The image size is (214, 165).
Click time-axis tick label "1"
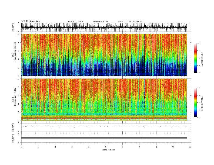click(x=38, y=147)
